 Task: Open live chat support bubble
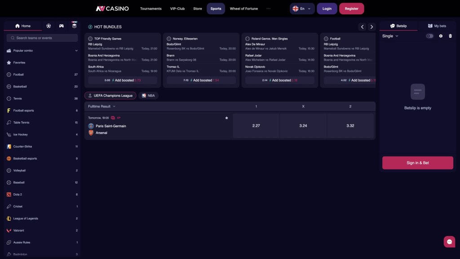coord(449,241)
